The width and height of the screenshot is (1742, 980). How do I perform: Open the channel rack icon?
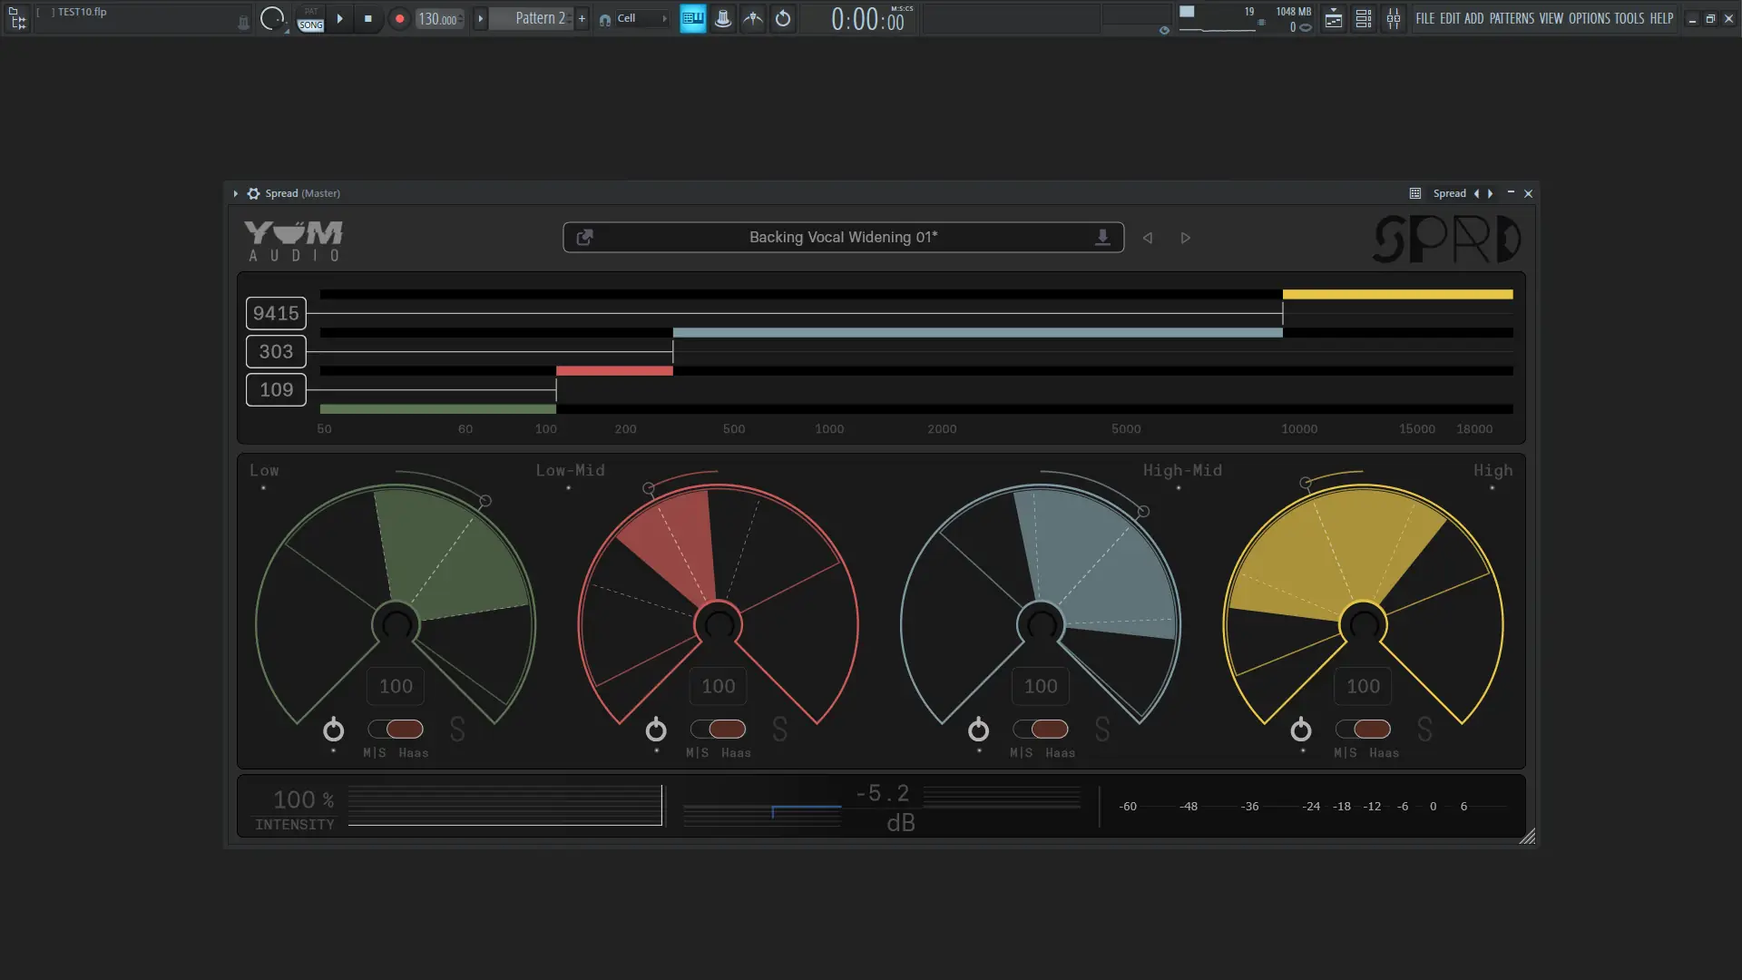[x=1364, y=18]
